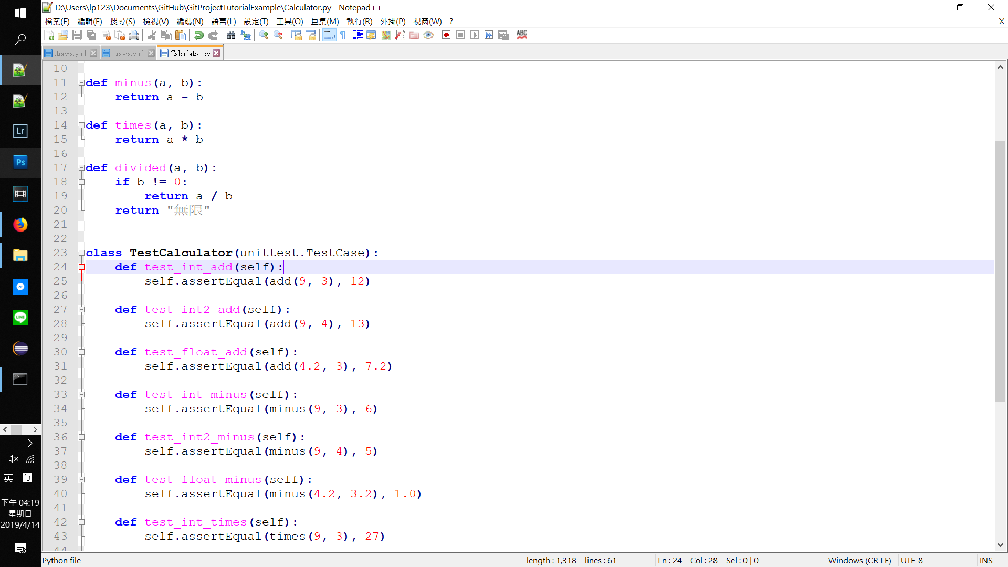Toggle INS insert mode in status bar

[986, 560]
